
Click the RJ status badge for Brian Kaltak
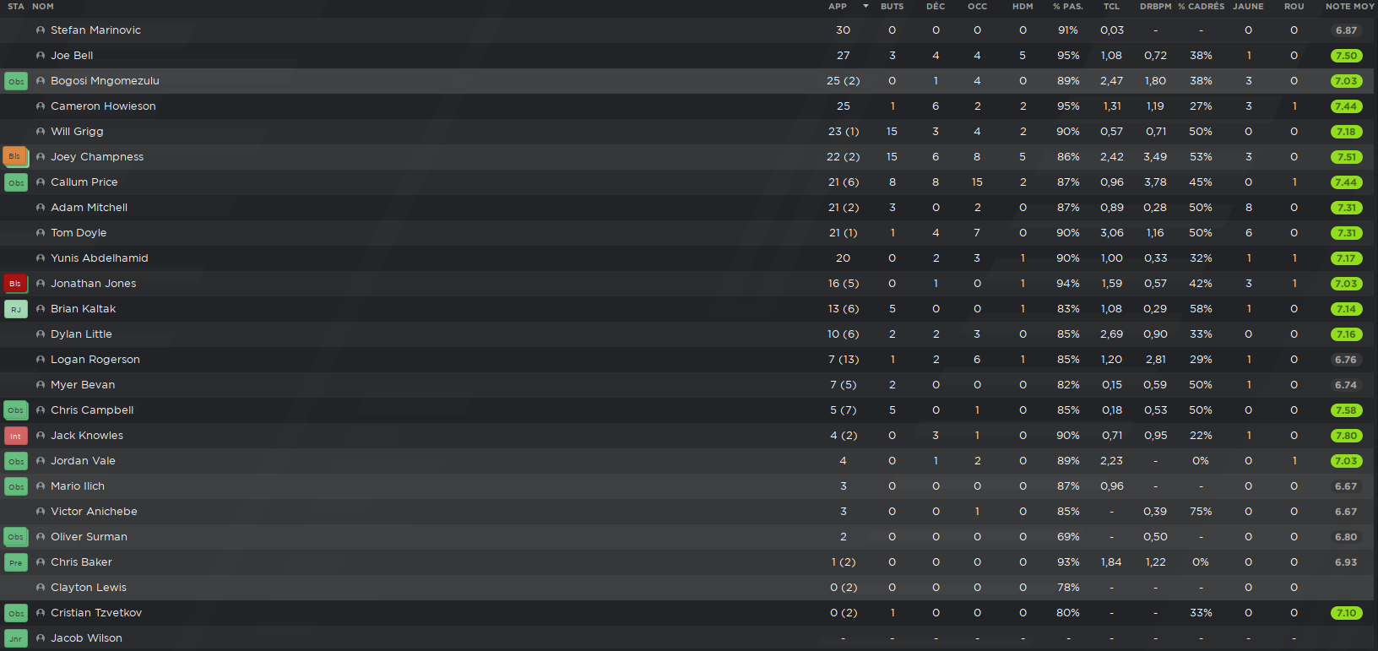click(x=16, y=309)
